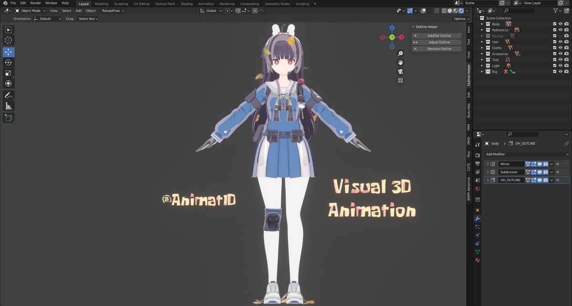The width and height of the screenshot is (572, 306).
Task: Select the Add Cube tool
Action: tap(9, 117)
